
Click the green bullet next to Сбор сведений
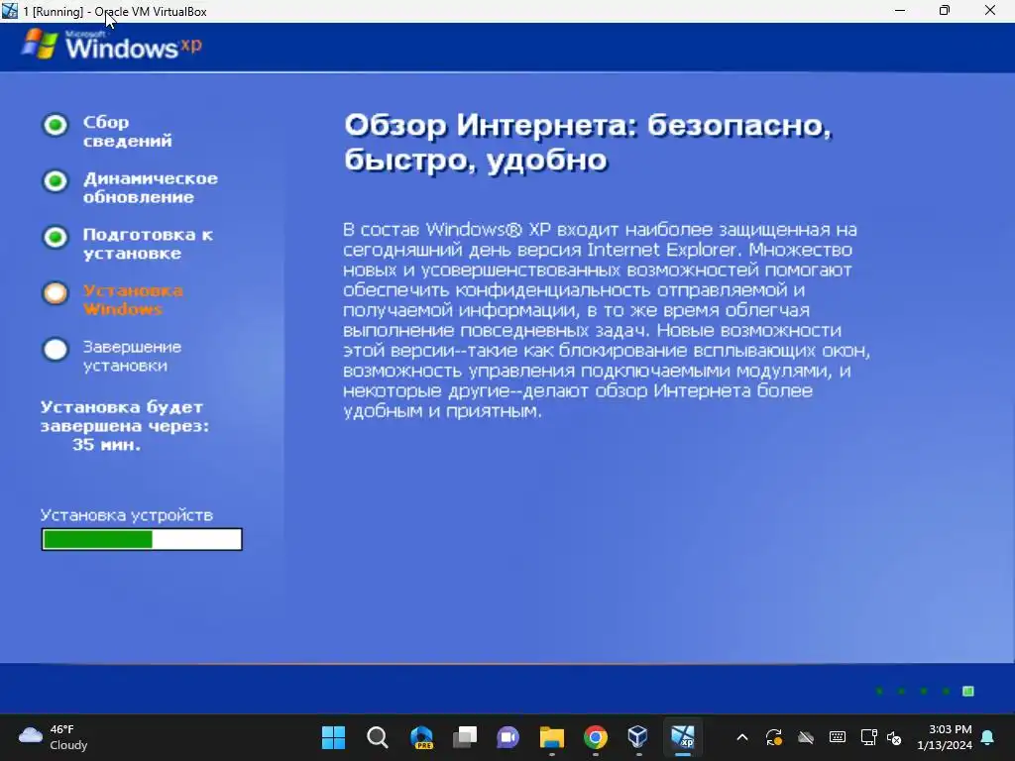coord(56,124)
